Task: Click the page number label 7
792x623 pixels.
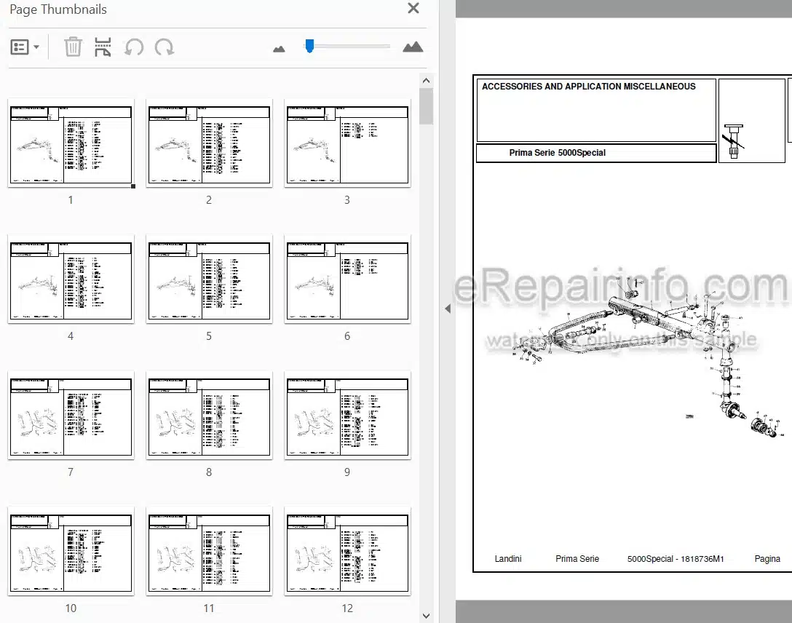Action: coord(71,472)
